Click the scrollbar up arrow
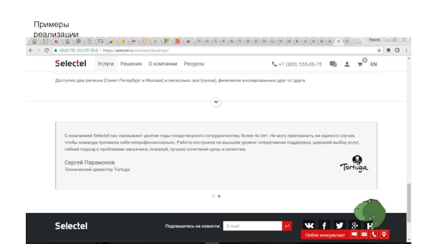 [x=409, y=59]
